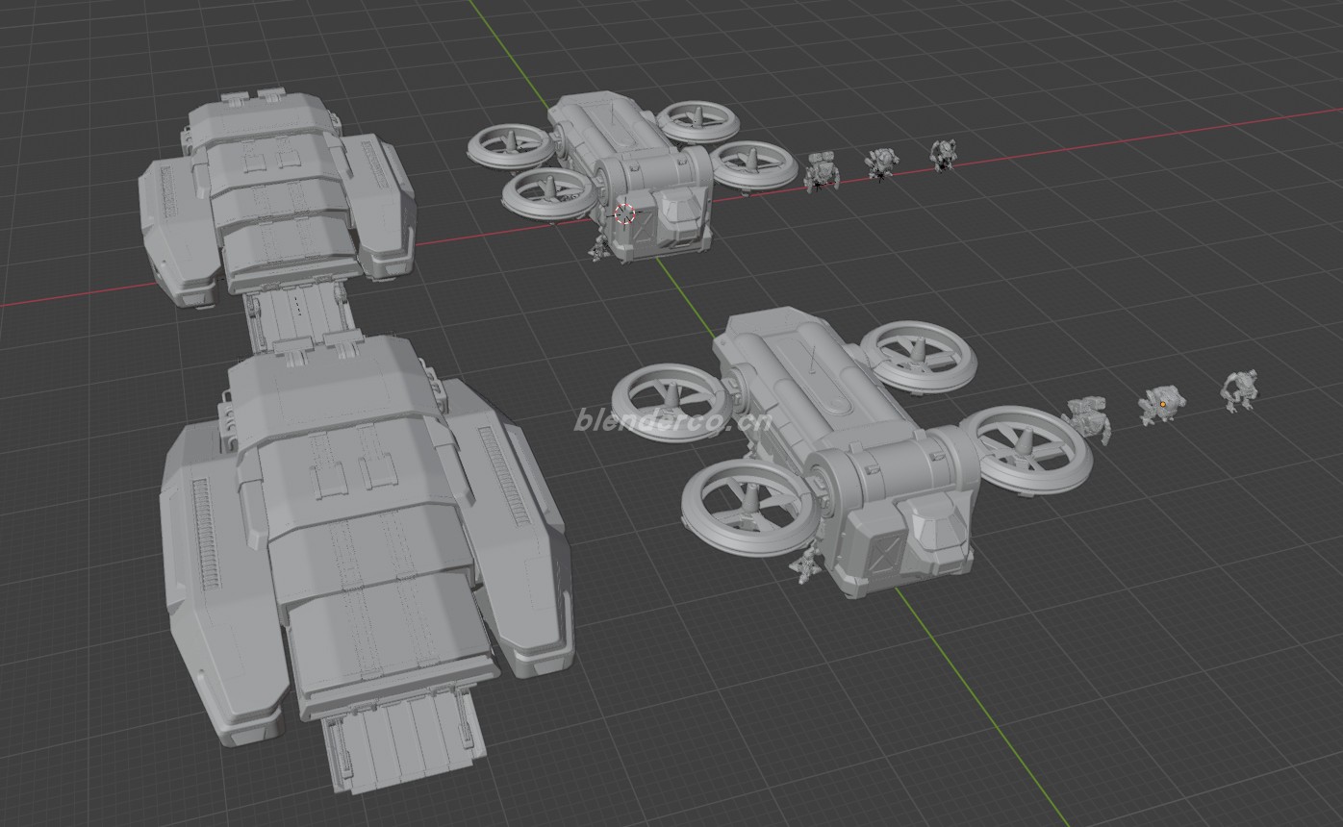The image size is (1343, 827).
Task: Select the far-row mech nearest the far dropship
Action: pos(822,171)
